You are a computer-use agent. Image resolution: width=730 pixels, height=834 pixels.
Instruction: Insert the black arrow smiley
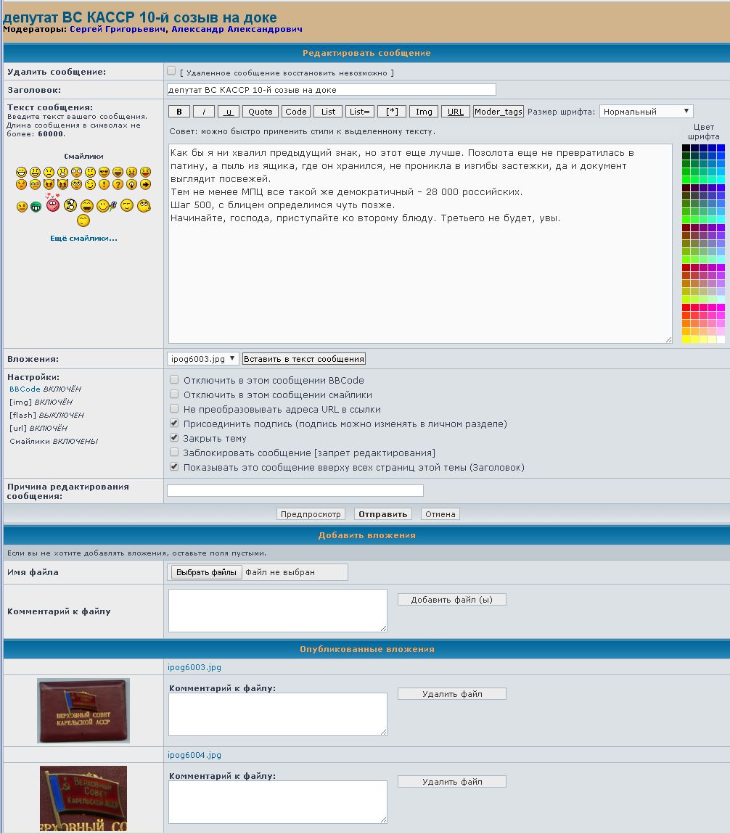coord(145,185)
